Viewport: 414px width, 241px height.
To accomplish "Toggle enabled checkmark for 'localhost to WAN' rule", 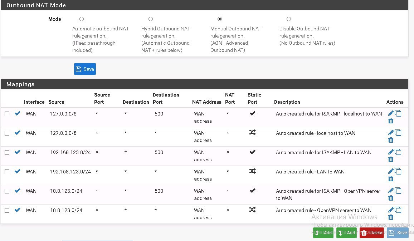I will click(18, 133).
